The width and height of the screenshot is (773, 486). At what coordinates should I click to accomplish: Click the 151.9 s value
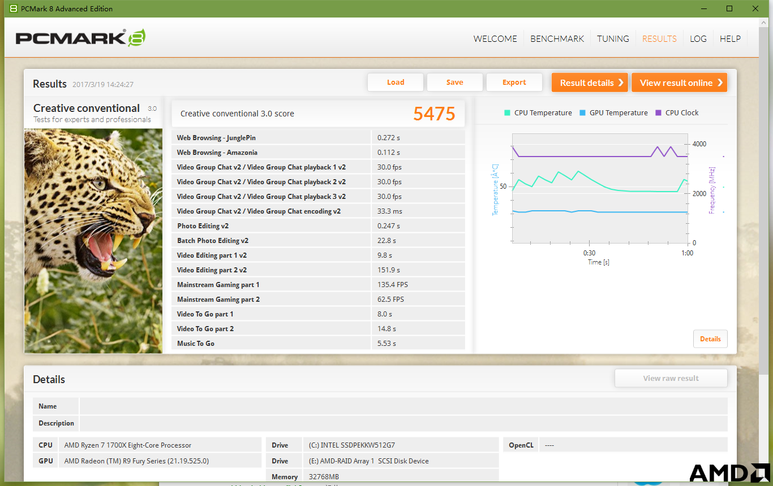tap(389, 270)
